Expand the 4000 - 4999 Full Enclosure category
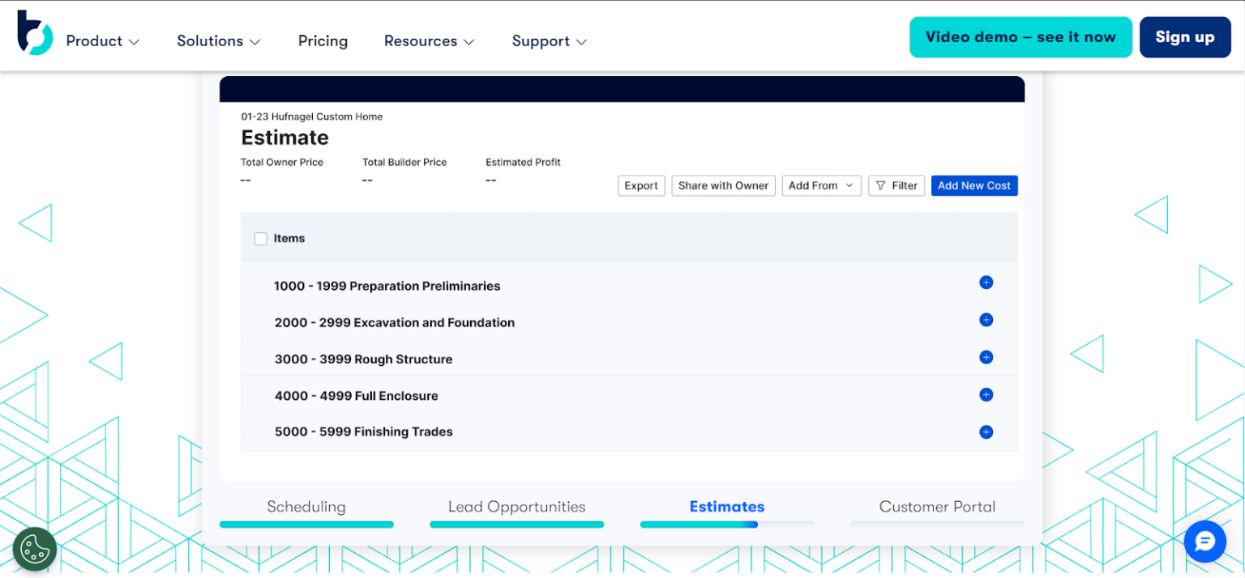This screenshot has width=1245, height=578. 986,394
